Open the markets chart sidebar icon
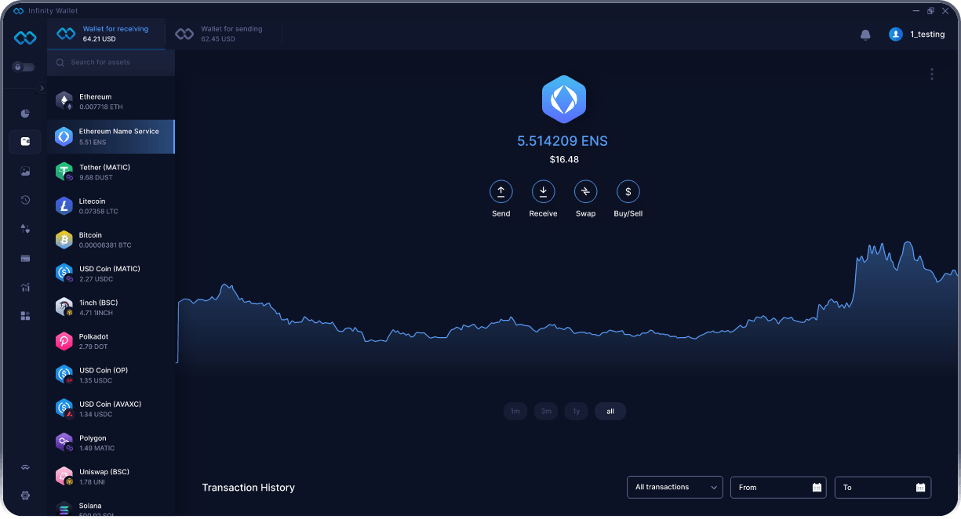The width and height of the screenshot is (961, 519). tap(25, 287)
